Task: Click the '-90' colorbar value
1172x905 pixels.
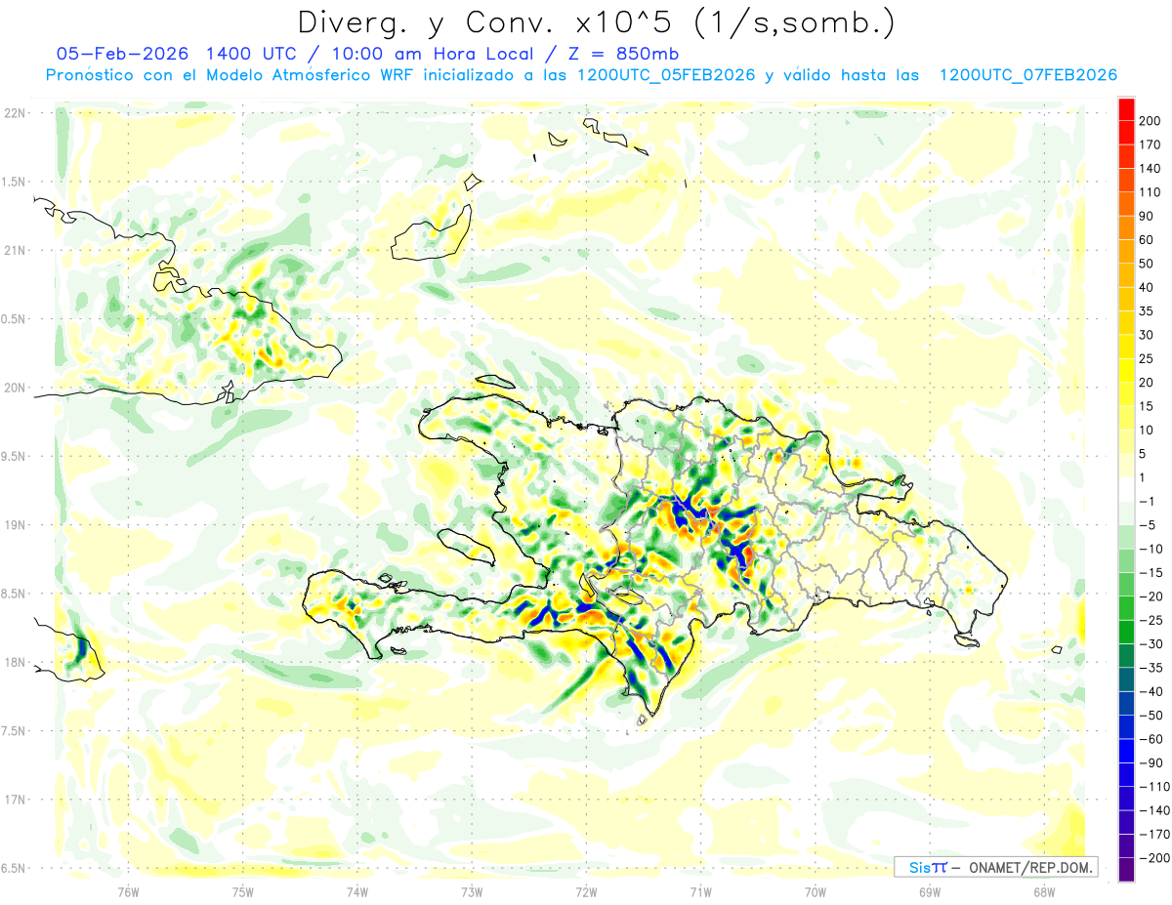Action: point(1151,762)
